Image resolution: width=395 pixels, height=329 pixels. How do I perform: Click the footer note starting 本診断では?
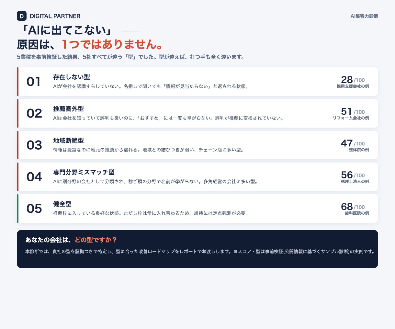(200, 252)
